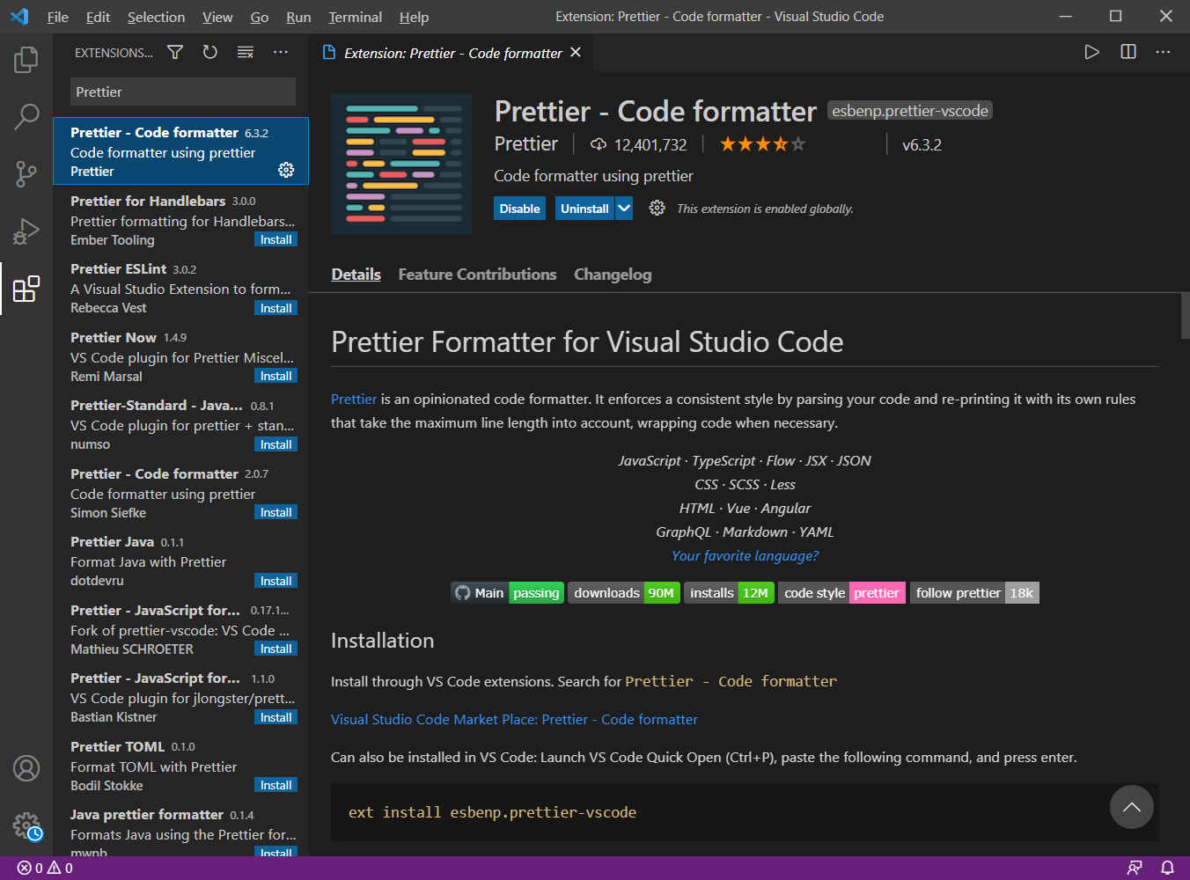
Task: Open the Explorer view
Action: [x=26, y=59]
